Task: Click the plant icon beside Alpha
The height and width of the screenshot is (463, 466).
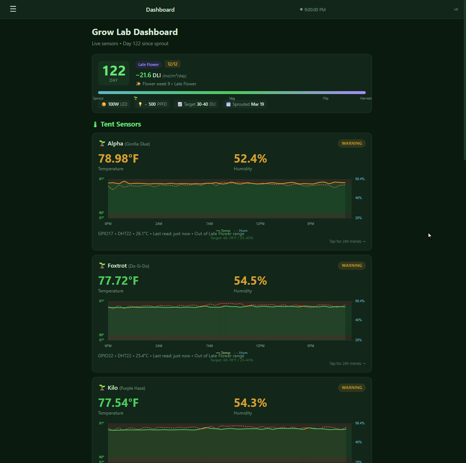Action: [102, 143]
